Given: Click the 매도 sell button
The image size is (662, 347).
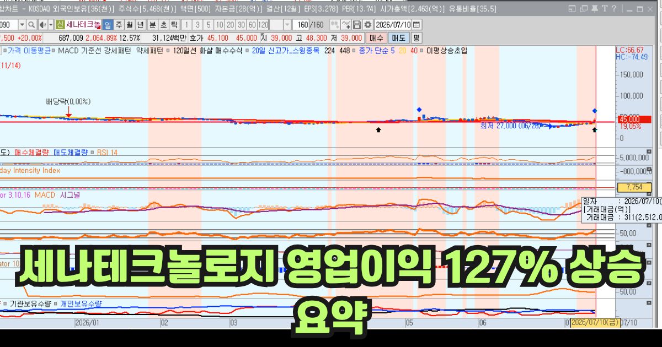Looking at the screenshot, I should click(x=398, y=37).
